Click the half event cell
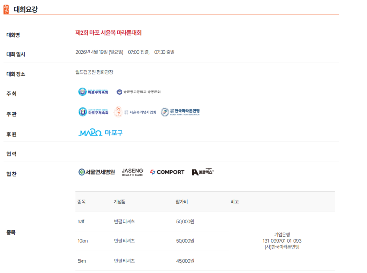The height and width of the screenshot is (273, 367). 81,222
